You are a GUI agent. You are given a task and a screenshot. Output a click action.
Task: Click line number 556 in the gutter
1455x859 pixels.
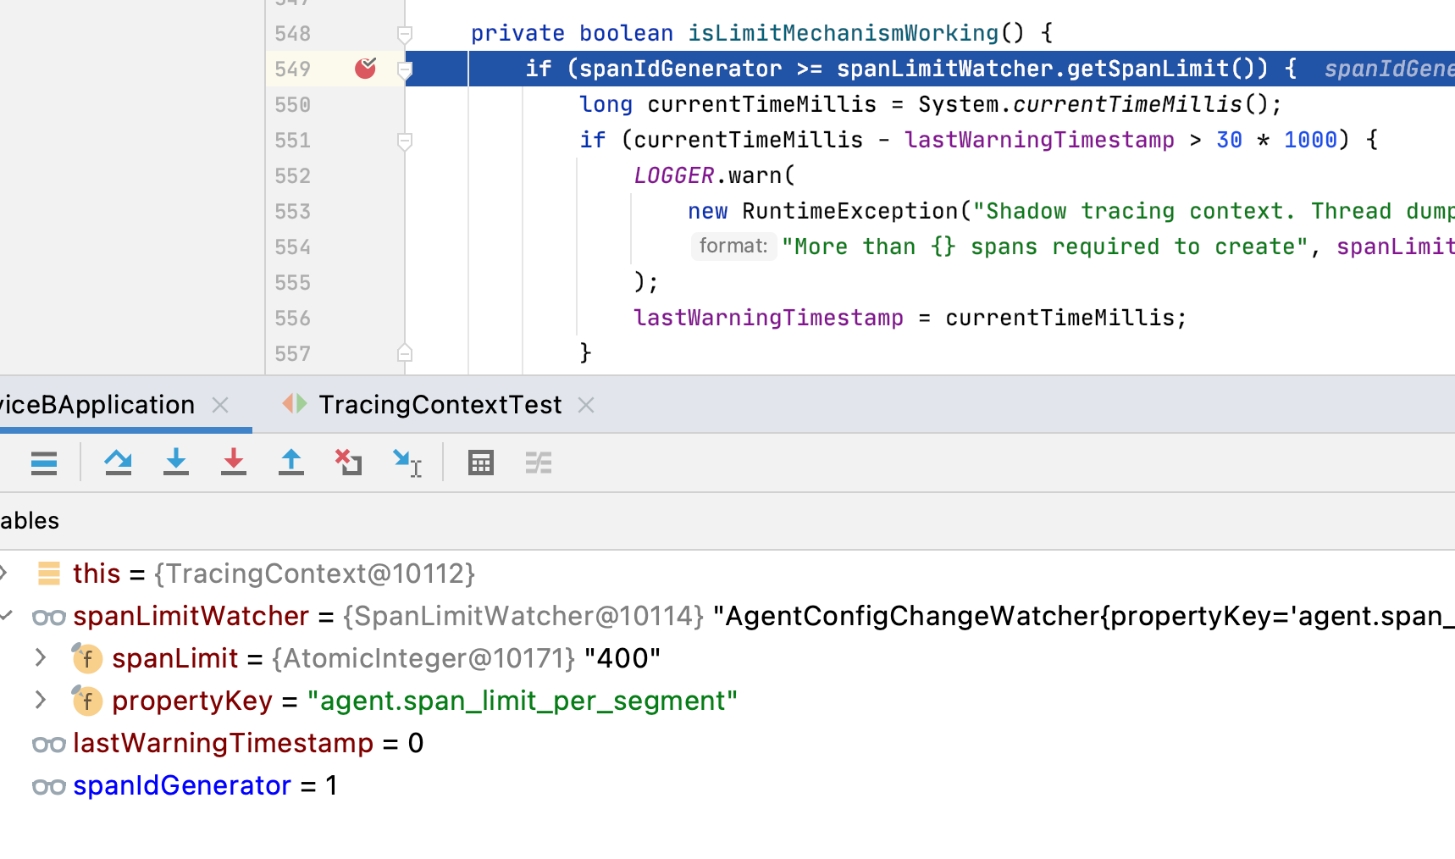pos(293,318)
